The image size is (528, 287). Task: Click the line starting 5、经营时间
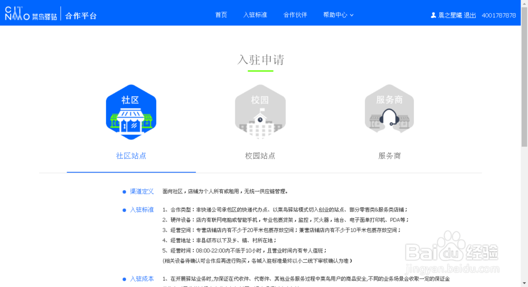click(244, 251)
